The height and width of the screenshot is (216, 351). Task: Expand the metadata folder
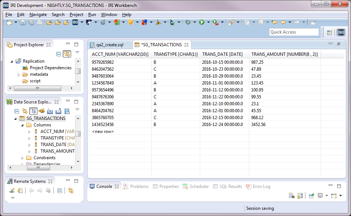19,75
